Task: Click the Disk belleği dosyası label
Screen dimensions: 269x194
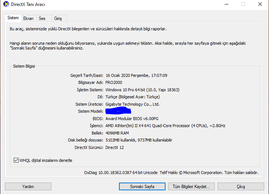Action: point(85,140)
